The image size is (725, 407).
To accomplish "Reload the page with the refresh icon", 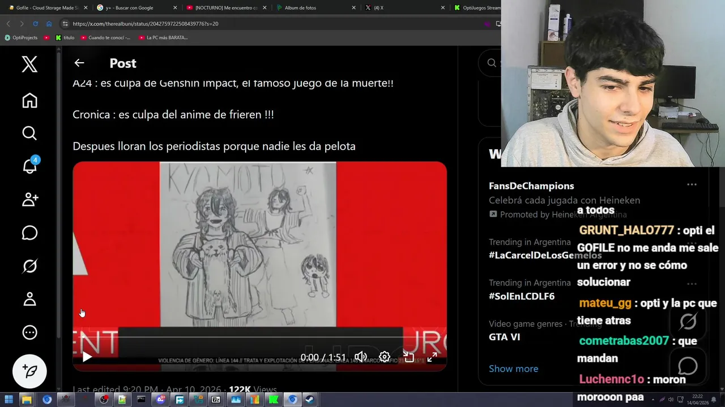I will click(x=35, y=24).
